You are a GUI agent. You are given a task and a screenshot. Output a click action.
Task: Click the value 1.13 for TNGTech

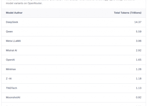point(138,88)
